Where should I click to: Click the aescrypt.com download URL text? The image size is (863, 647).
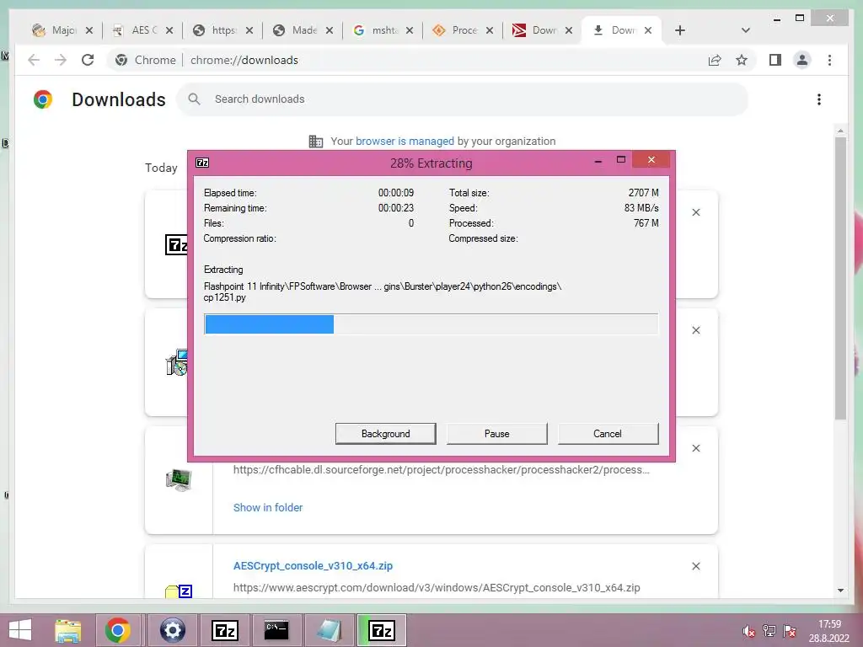tap(437, 587)
